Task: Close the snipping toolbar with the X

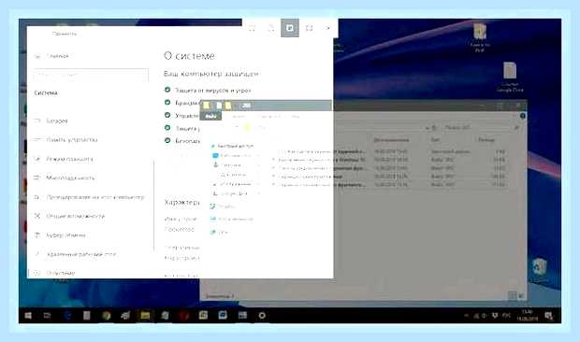Action: coord(328,28)
